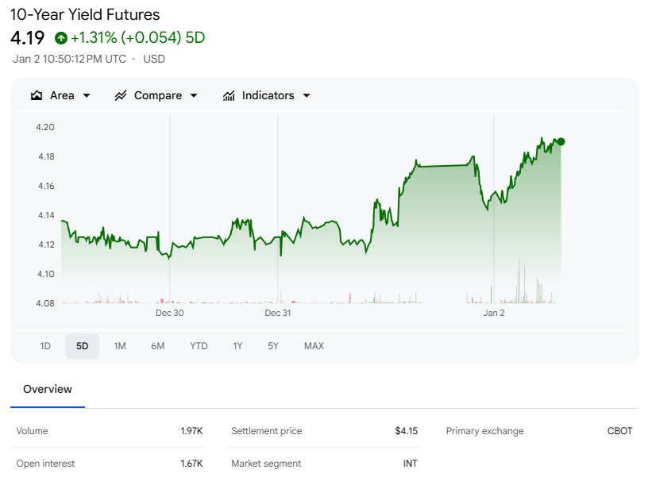652x485 pixels.
Task: Click the green up-arrow change icon
Action: [x=61, y=37]
